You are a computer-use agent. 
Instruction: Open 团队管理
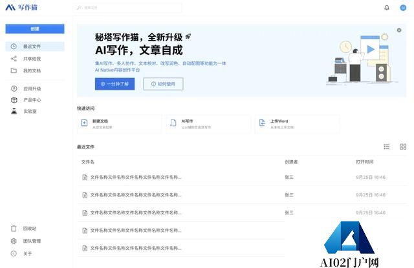tap(32, 241)
